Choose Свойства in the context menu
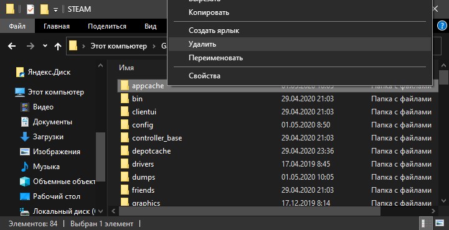The image size is (449, 230). coord(300,76)
